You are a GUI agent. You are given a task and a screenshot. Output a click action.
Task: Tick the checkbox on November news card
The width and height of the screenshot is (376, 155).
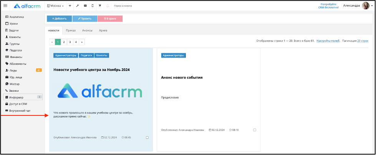[147, 137]
